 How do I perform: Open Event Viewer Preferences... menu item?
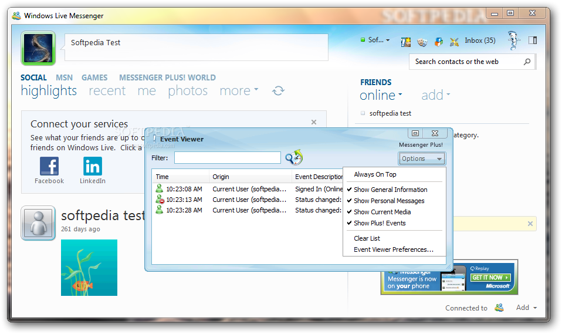point(394,249)
